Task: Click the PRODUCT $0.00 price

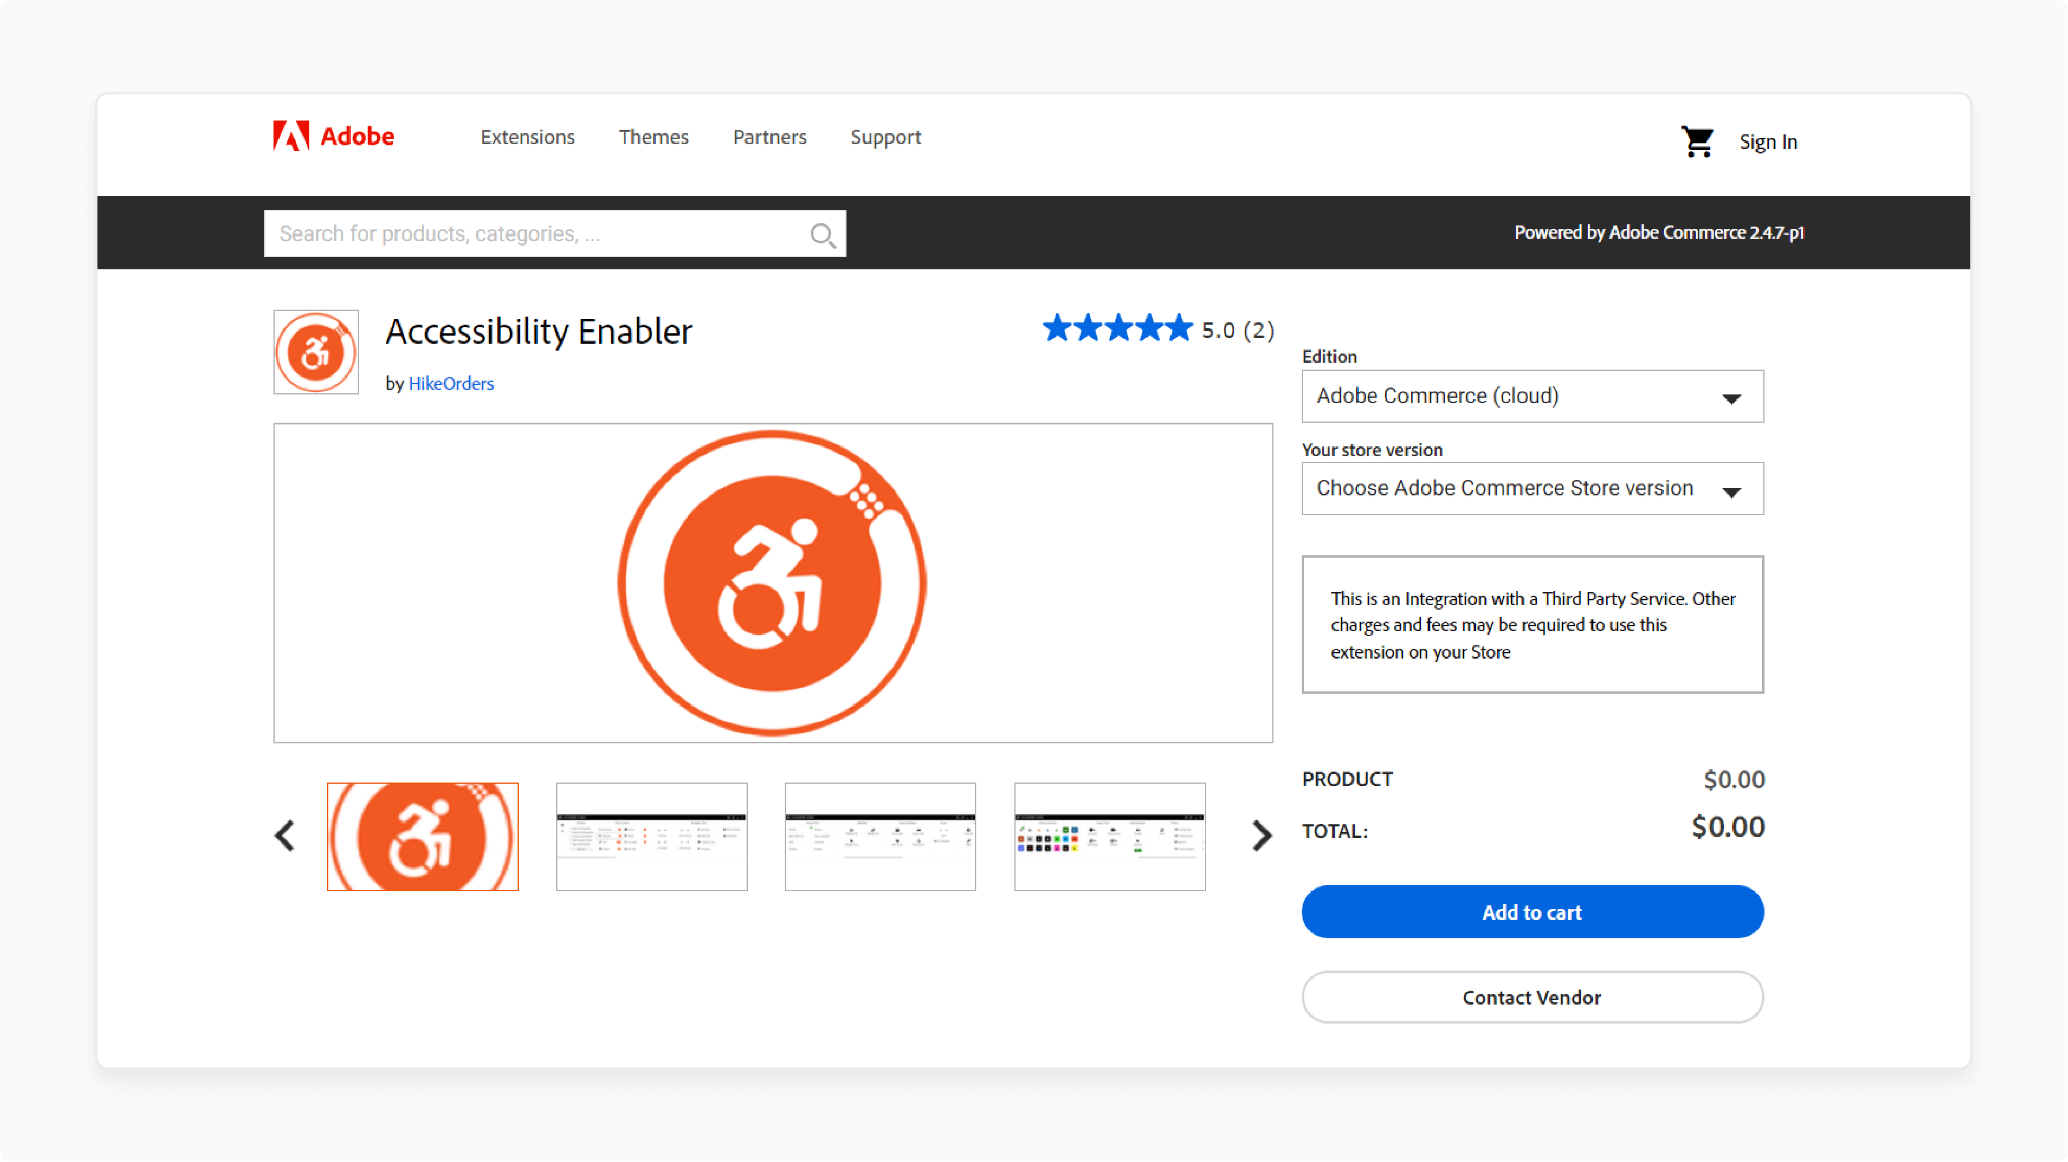Action: coord(1734,779)
